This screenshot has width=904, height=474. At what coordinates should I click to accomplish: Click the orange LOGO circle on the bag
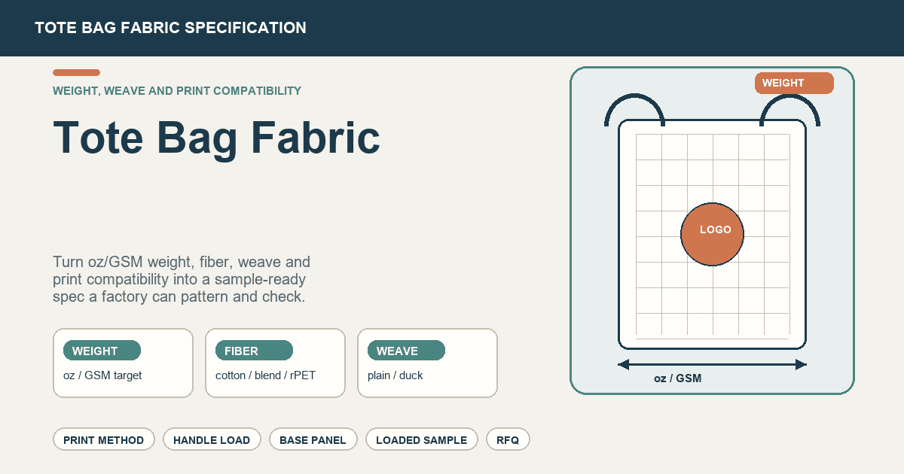pyautogui.click(x=712, y=234)
